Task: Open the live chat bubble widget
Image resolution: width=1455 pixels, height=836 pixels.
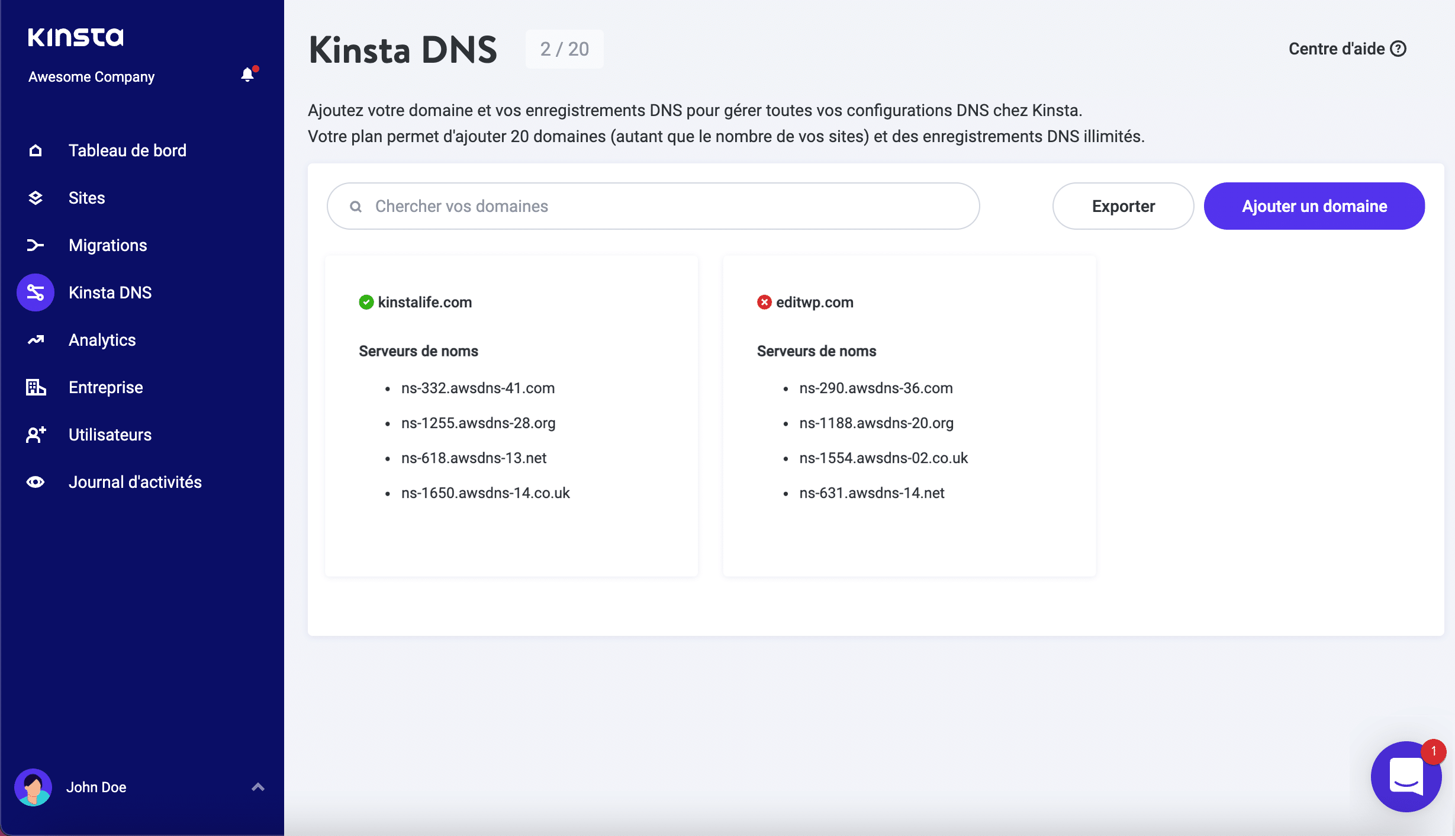Action: point(1406,777)
